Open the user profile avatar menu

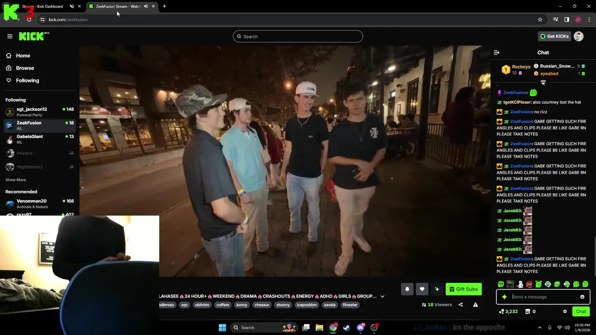click(x=579, y=36)
